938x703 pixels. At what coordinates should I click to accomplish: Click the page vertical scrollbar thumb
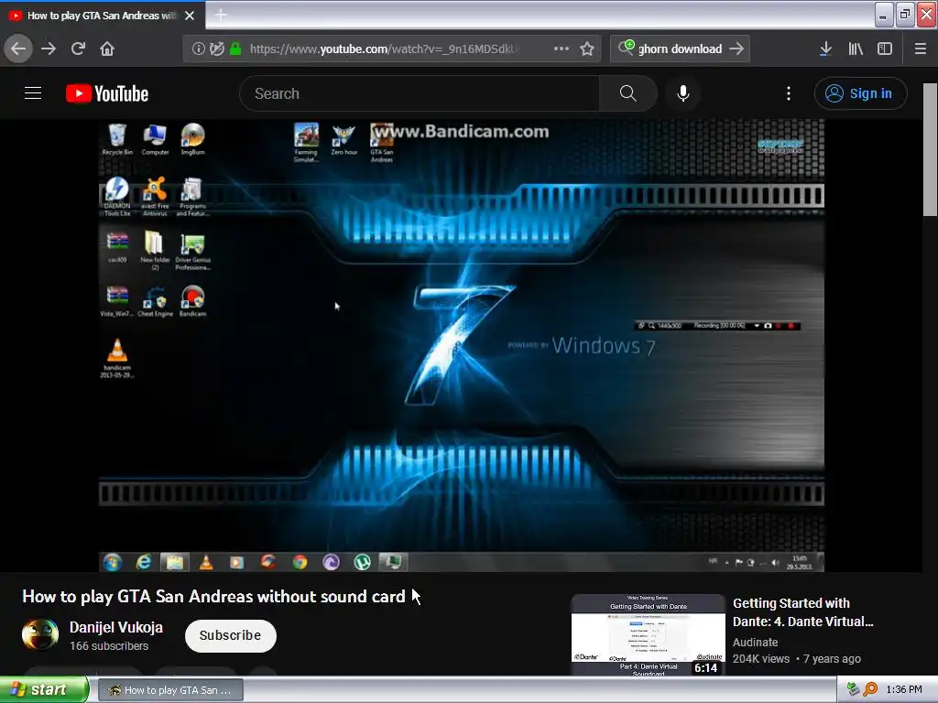click(931, 149)
